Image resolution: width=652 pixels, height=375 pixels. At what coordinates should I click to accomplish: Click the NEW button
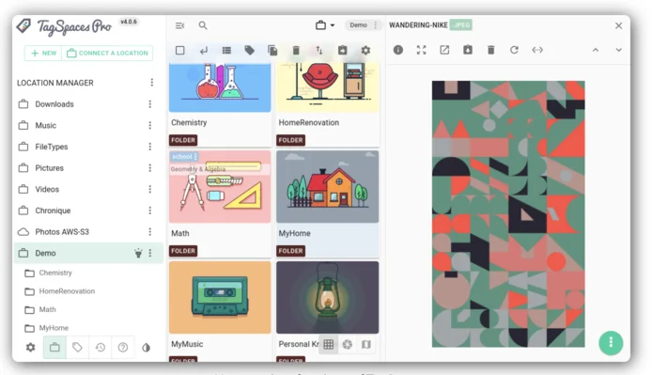[43, 53]
